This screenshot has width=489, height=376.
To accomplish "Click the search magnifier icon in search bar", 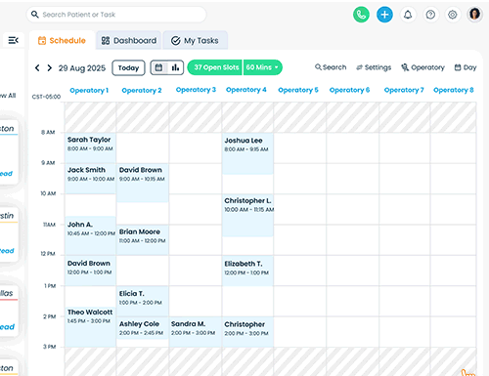I will (34, 15).
